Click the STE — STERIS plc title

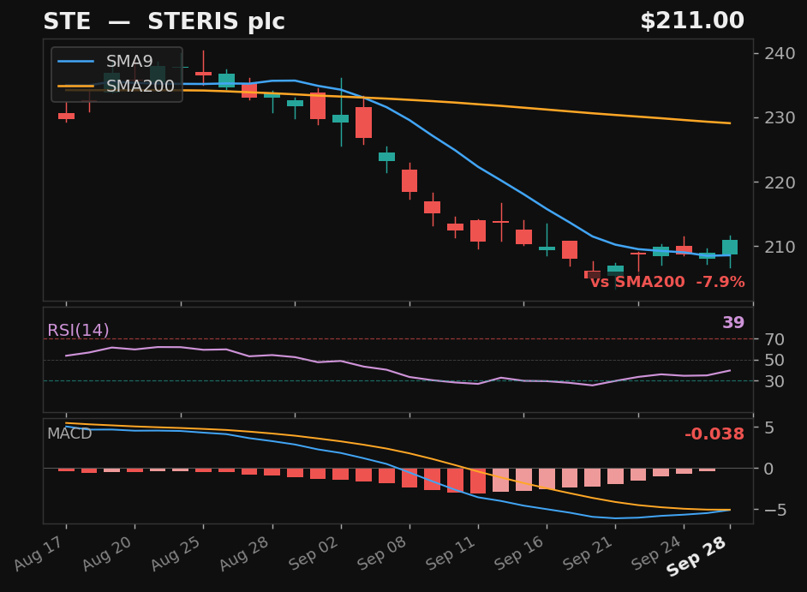164,21
